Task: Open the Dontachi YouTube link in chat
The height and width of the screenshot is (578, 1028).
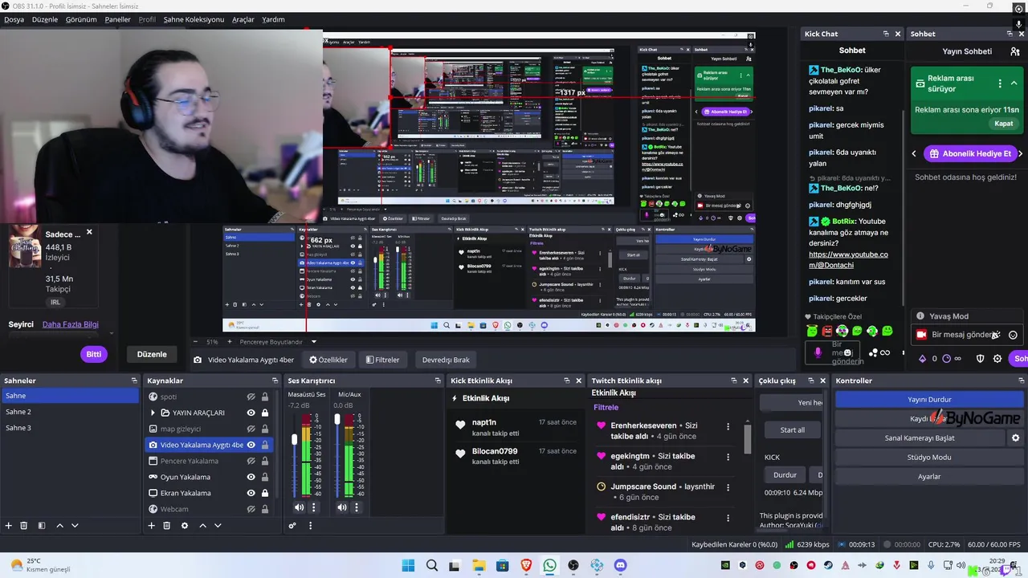Action: [x=848, y=260]
